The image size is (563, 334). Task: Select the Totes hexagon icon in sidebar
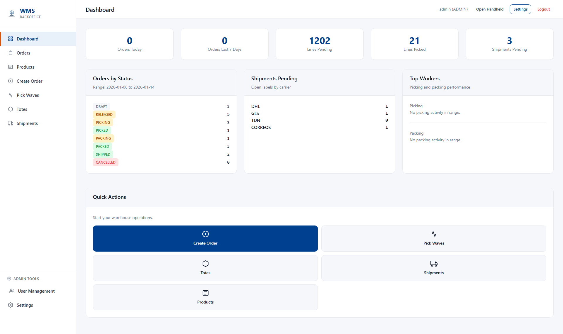click(11, 109)
